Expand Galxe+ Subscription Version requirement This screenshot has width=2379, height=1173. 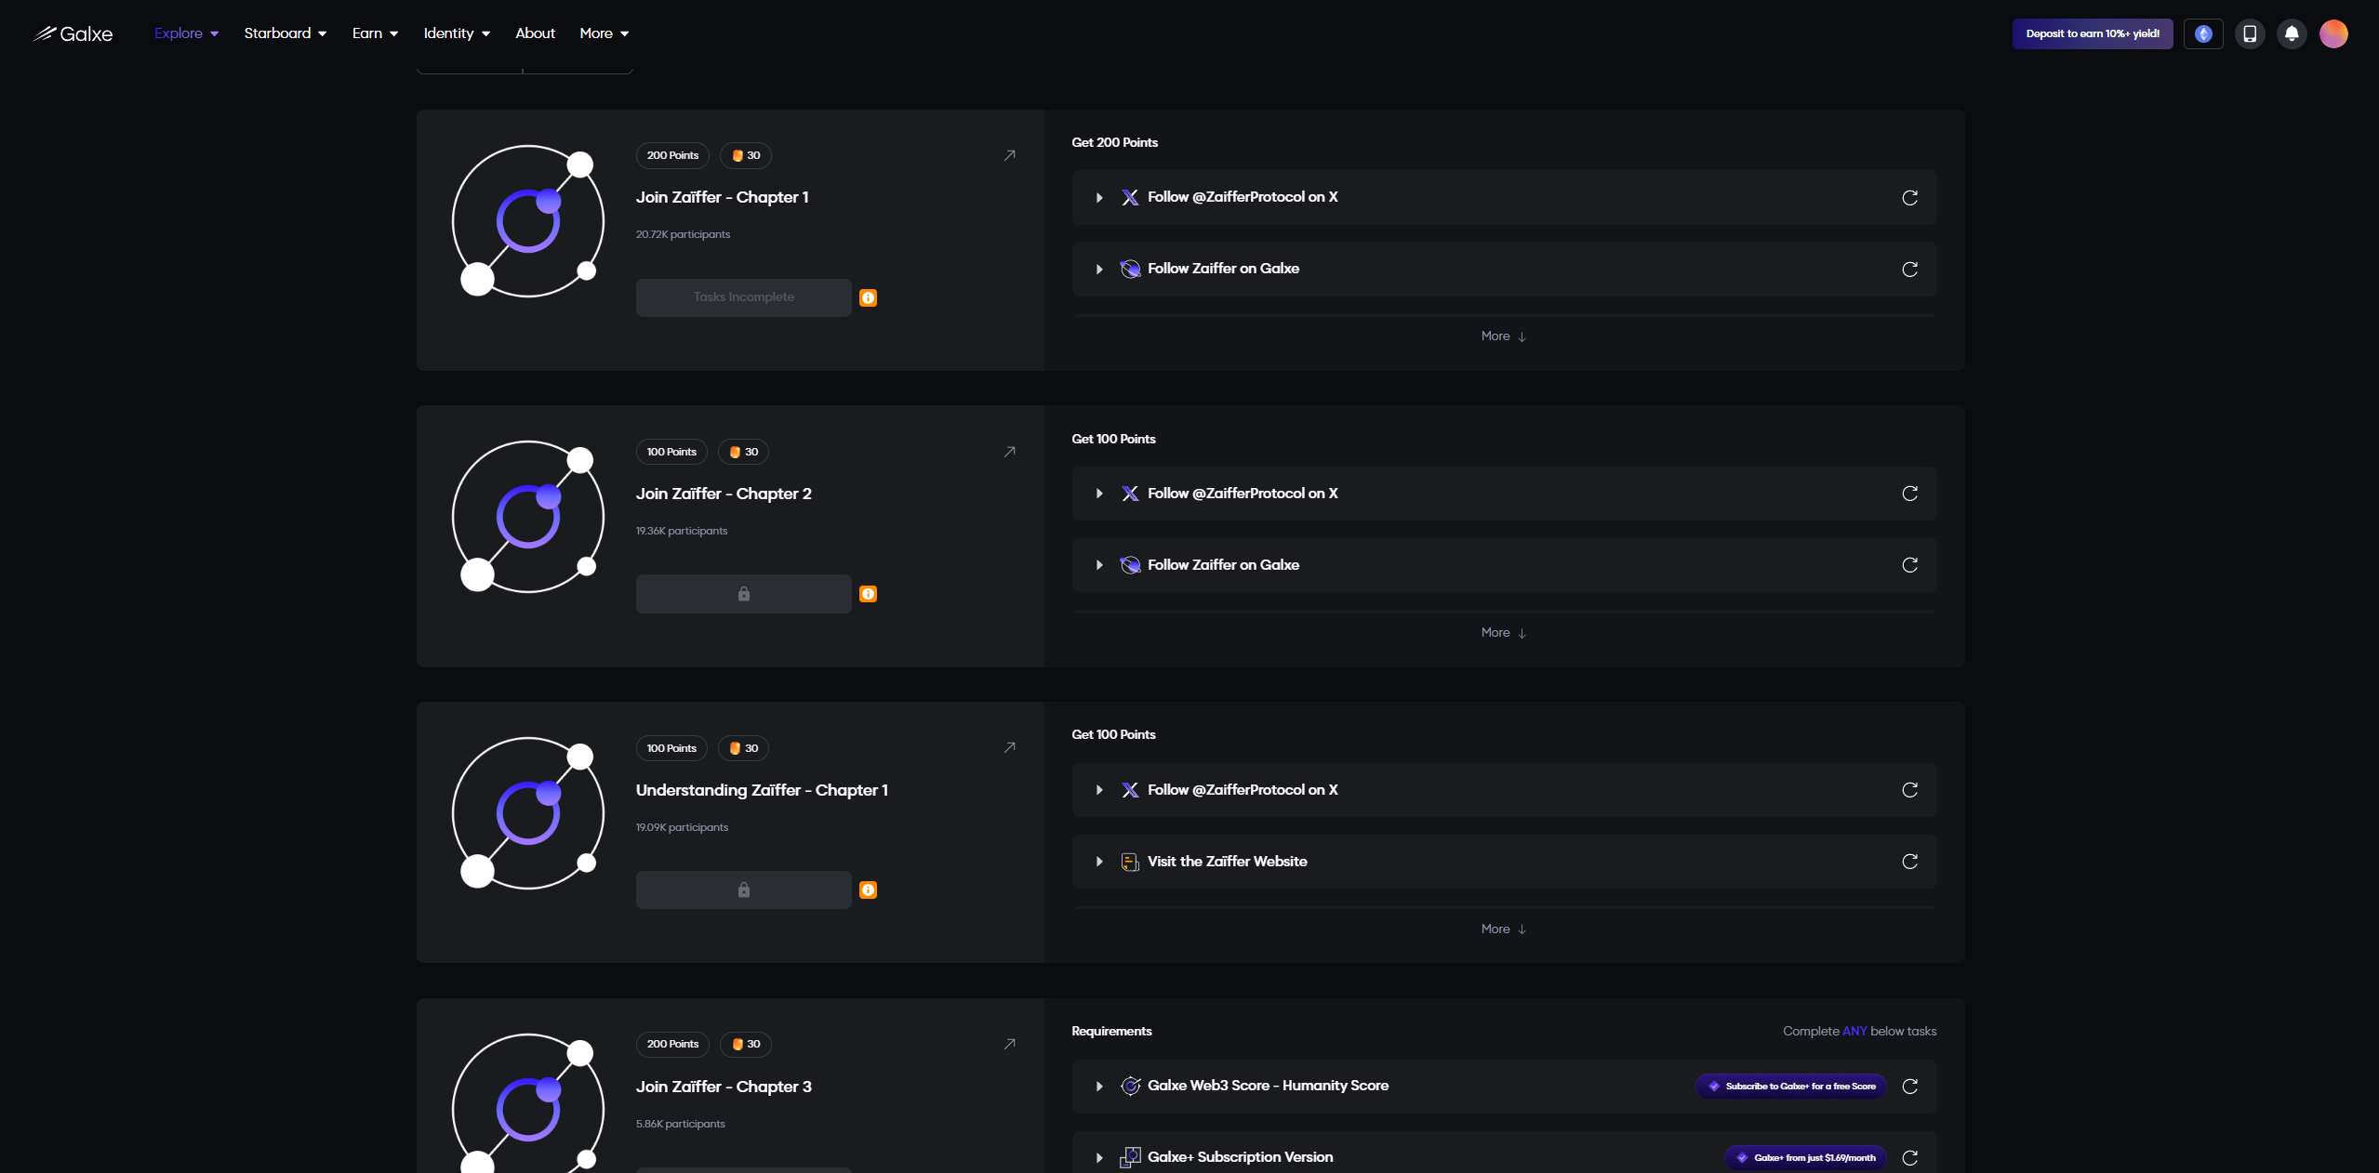1099,1158
